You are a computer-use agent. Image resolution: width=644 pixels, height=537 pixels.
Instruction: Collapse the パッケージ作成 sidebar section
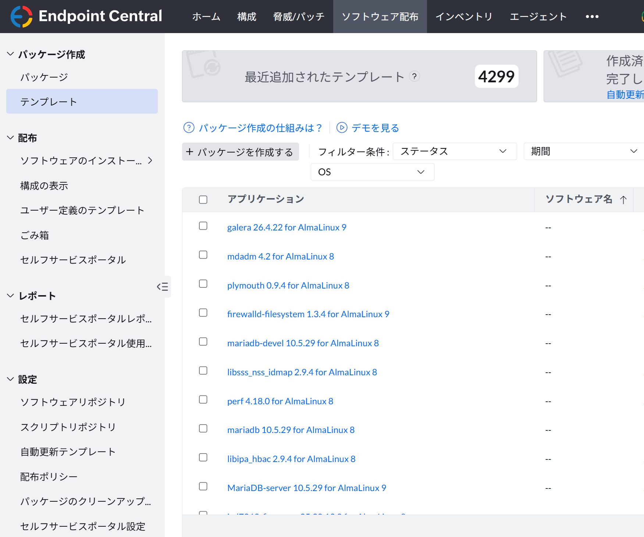[10, 54]
